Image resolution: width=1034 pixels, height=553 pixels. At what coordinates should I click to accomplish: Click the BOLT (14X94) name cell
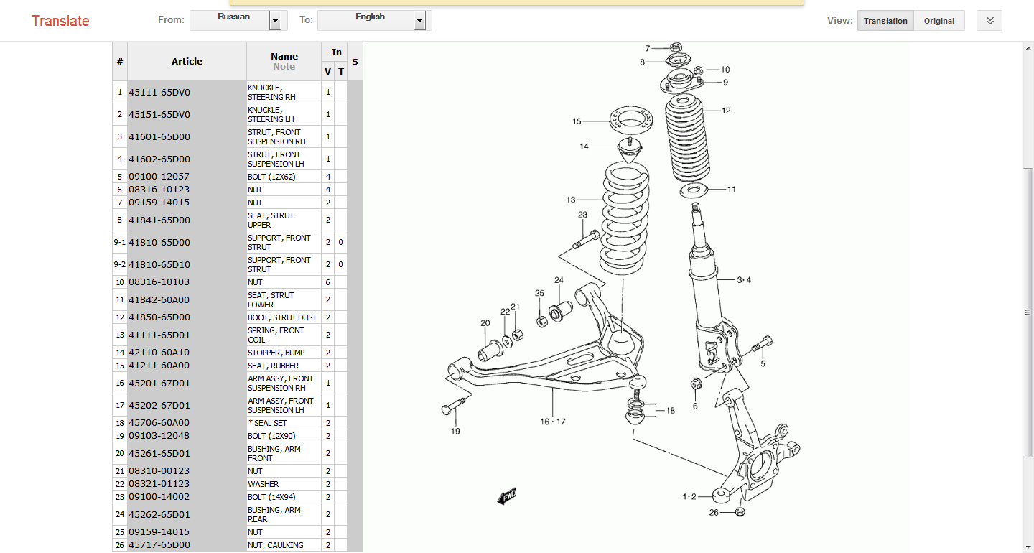pyautogui.click(x=284, y=497)
